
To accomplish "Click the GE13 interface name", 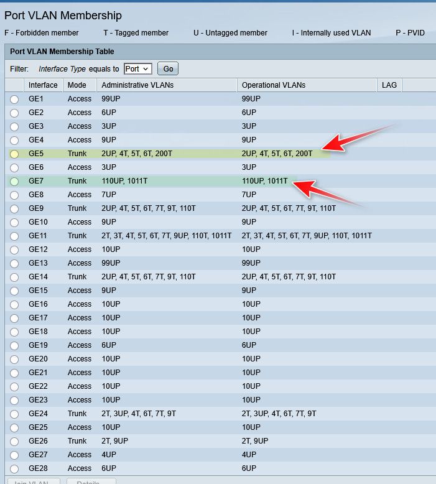I will [x=39, y=263].
